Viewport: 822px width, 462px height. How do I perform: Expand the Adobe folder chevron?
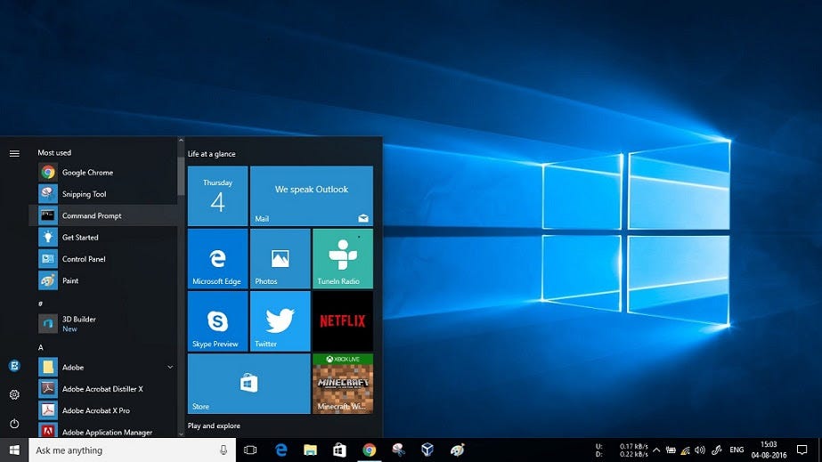pos(170,367)
